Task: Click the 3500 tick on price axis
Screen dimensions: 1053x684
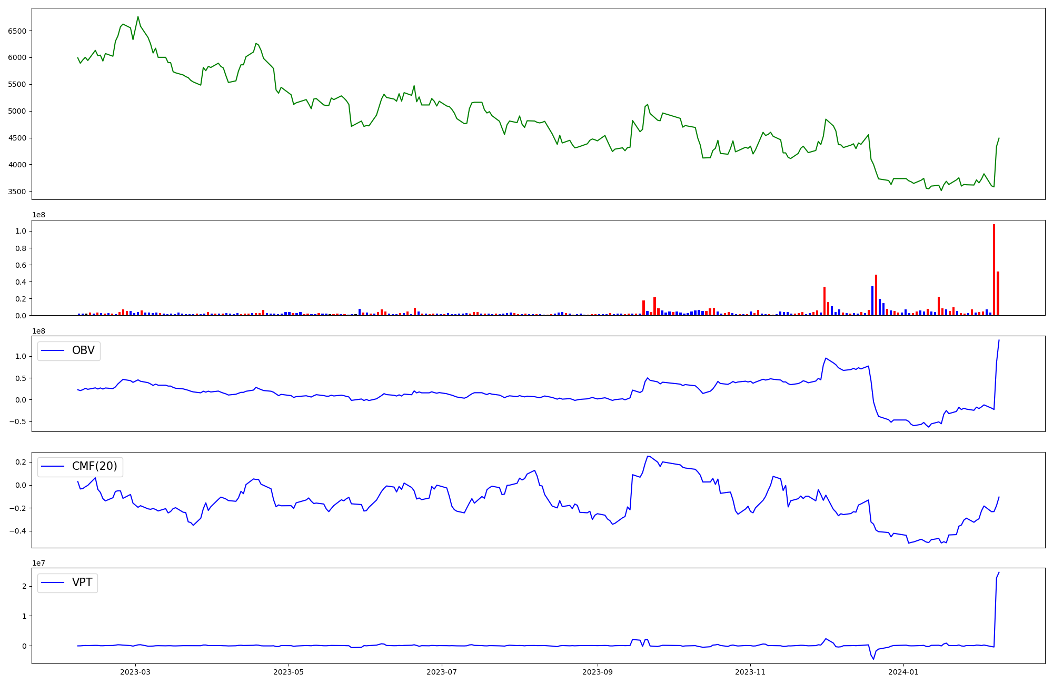Action: (17, 192)
